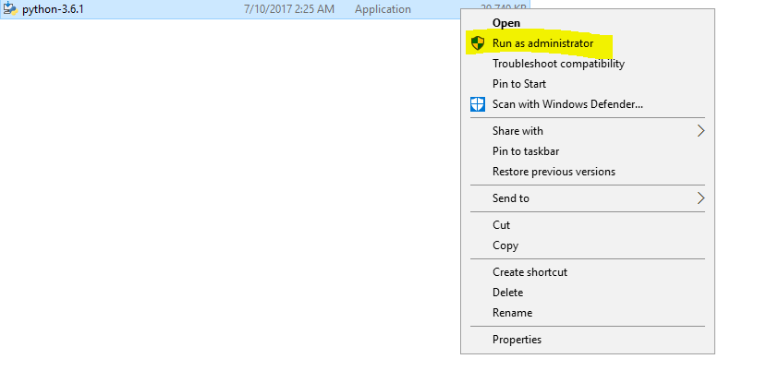The image size is (767, 371).
Task: Choose Restore previous versions
Action: 554,172
